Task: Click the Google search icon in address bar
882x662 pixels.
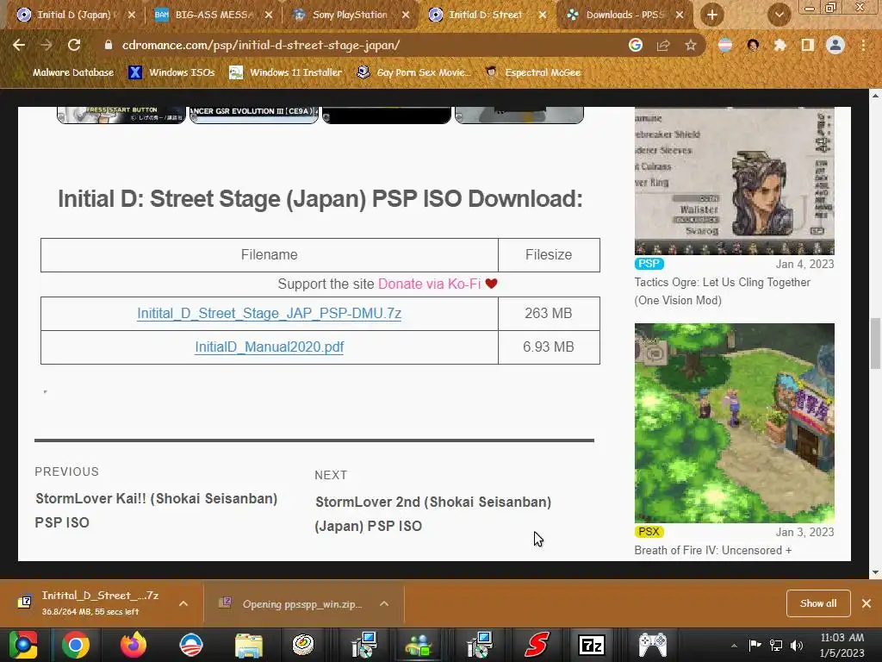Action: tap(636, 45)
